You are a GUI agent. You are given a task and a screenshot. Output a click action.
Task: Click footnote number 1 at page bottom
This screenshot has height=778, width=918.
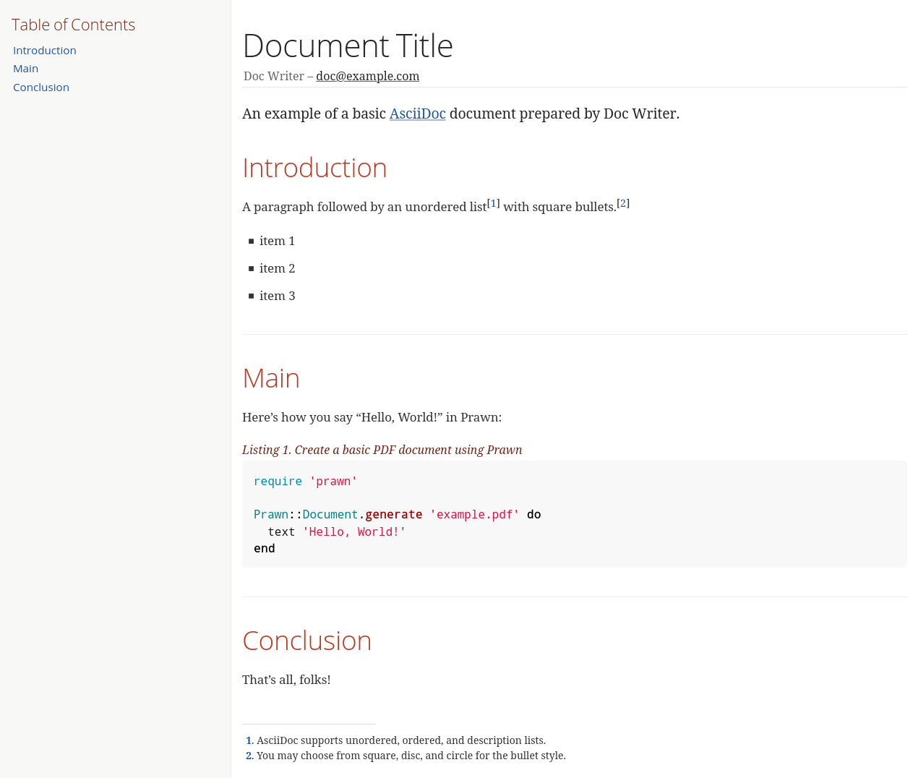coord(249,740)
